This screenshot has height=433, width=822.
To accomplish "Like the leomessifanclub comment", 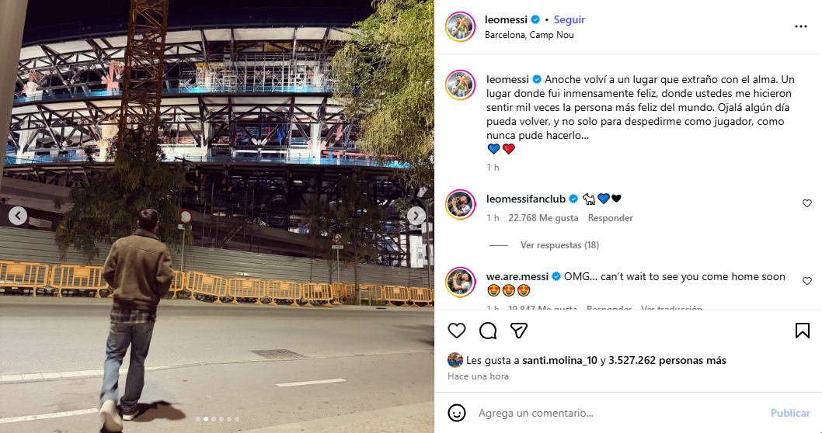I will [806, 203].
